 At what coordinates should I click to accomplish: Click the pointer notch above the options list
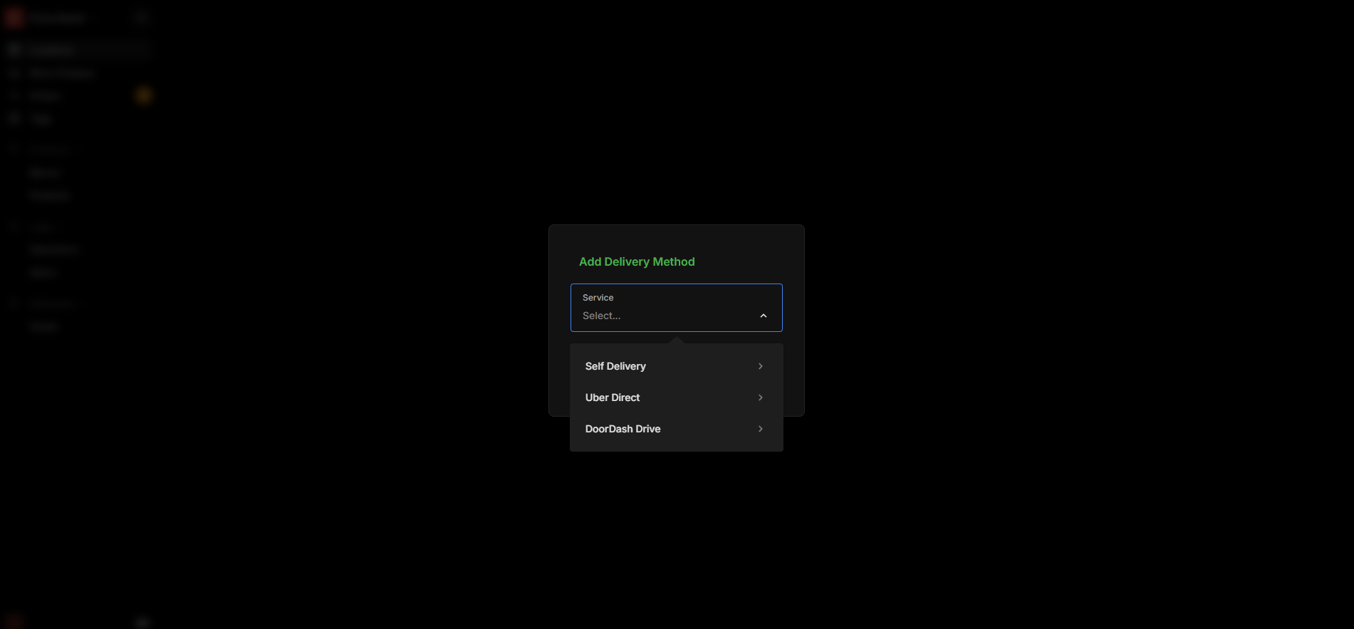click(677, 341)
